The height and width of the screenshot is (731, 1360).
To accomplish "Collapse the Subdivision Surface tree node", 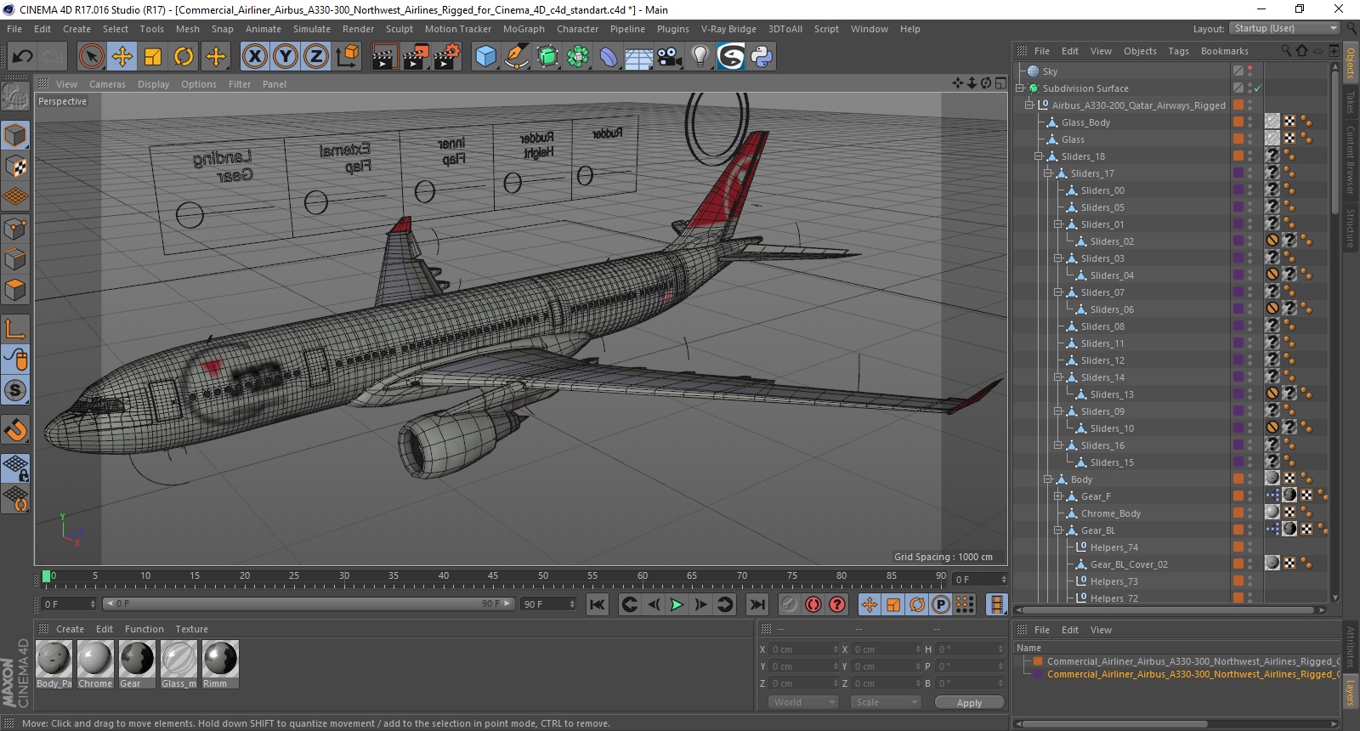I will (1020, 88).
